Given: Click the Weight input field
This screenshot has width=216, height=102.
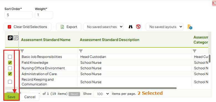Looking at the screenshot, I should [x=44, y=15].
